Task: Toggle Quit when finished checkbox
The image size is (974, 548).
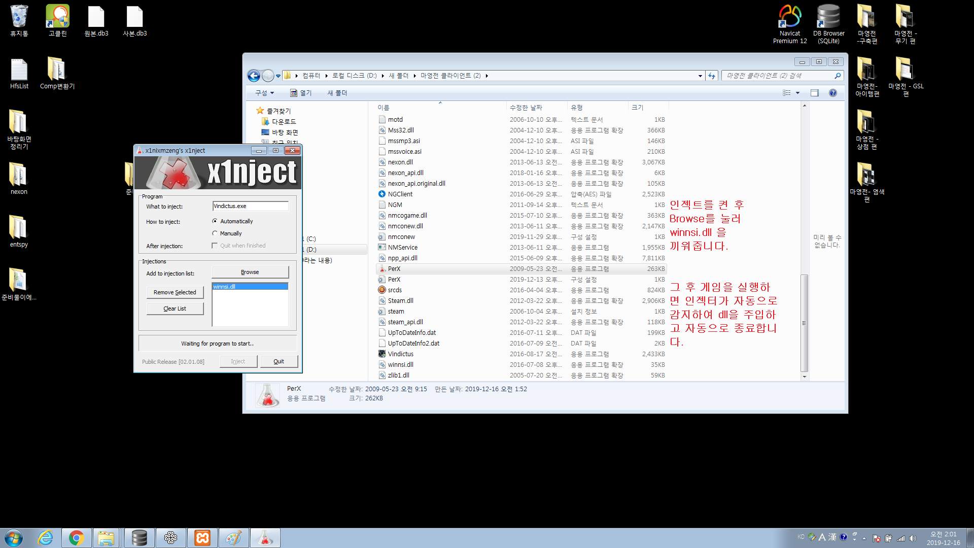Action: (x=215, y=246)
